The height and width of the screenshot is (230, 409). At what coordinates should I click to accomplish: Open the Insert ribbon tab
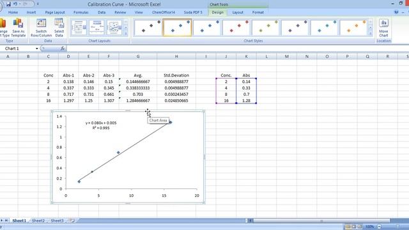(x=31, y=12)
